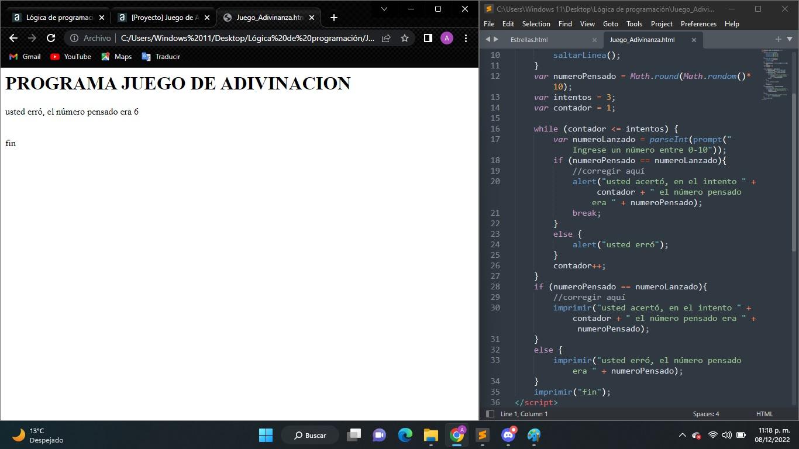Open the volume control slider

tap(726, 436)
